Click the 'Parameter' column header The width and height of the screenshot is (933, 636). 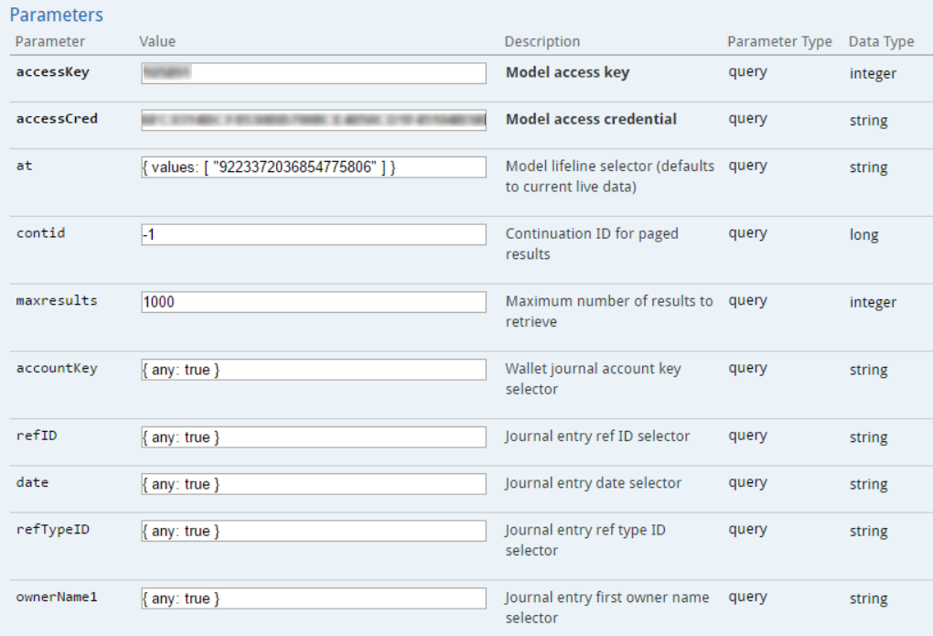[x=50, y=42]
